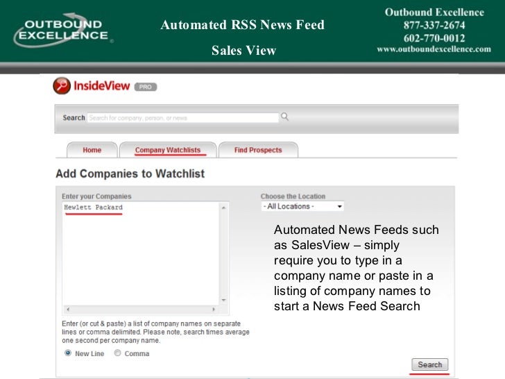Viewport: 505px width, 379px height.
Task: Switch to the Home tab
Action: [x=92, y=150]
